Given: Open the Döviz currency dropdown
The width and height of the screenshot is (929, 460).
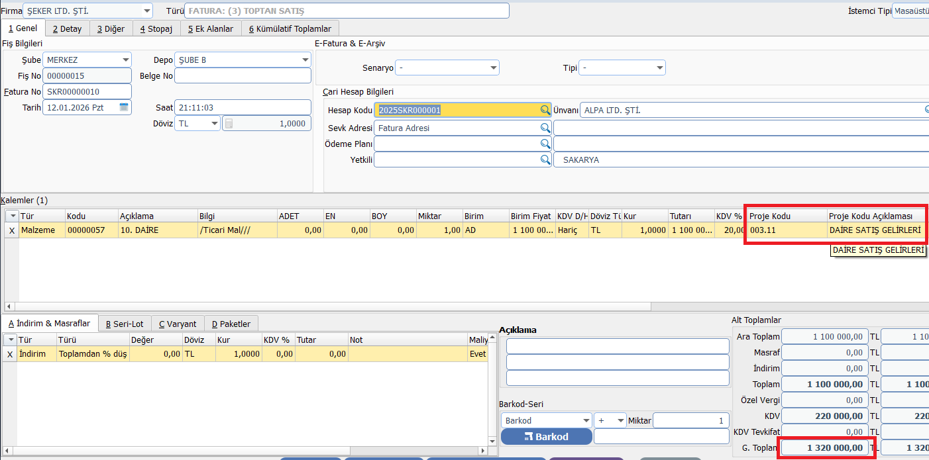Looking at the screenshot, I should pyautogui.click(x=214, y=124).
